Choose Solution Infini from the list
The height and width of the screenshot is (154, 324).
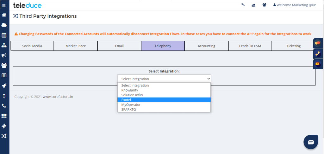pyautogui.click(x=164, y=95)
